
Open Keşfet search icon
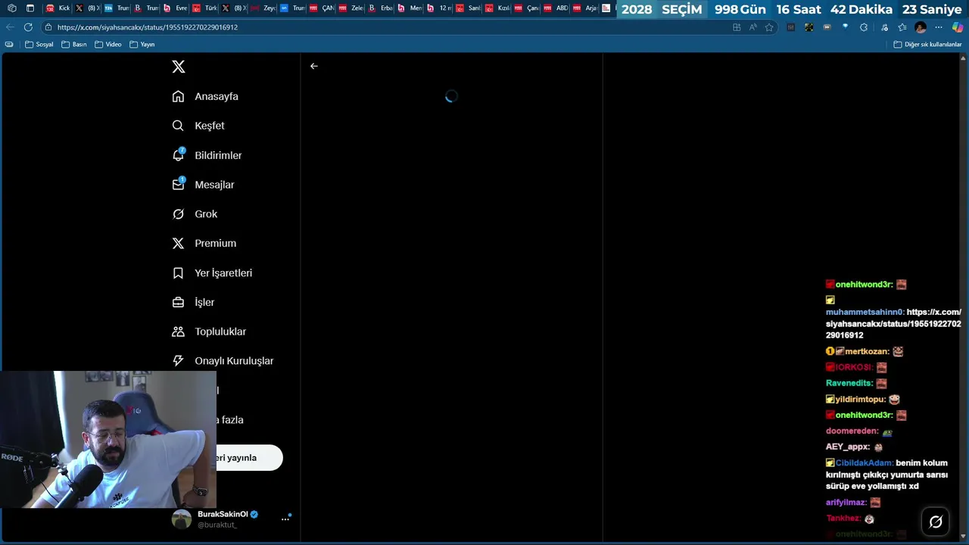click(178, 126)
